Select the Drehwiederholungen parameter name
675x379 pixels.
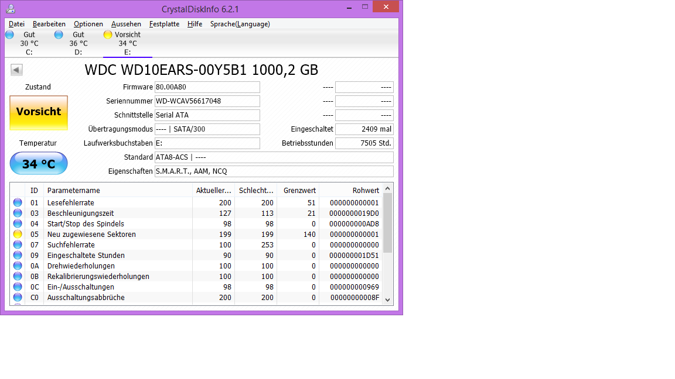click(x=81, y=266)
